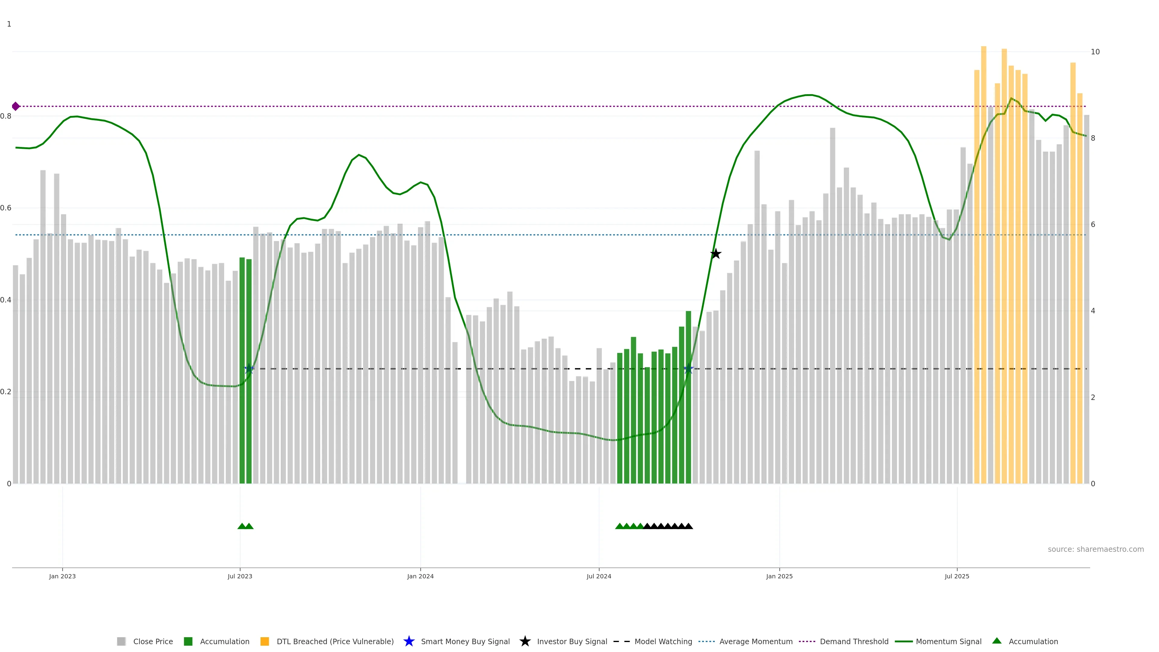1159x652 pixels.
Task: Click the purple diamond Demand Threshold marker
Action: [x=16, y=106]
